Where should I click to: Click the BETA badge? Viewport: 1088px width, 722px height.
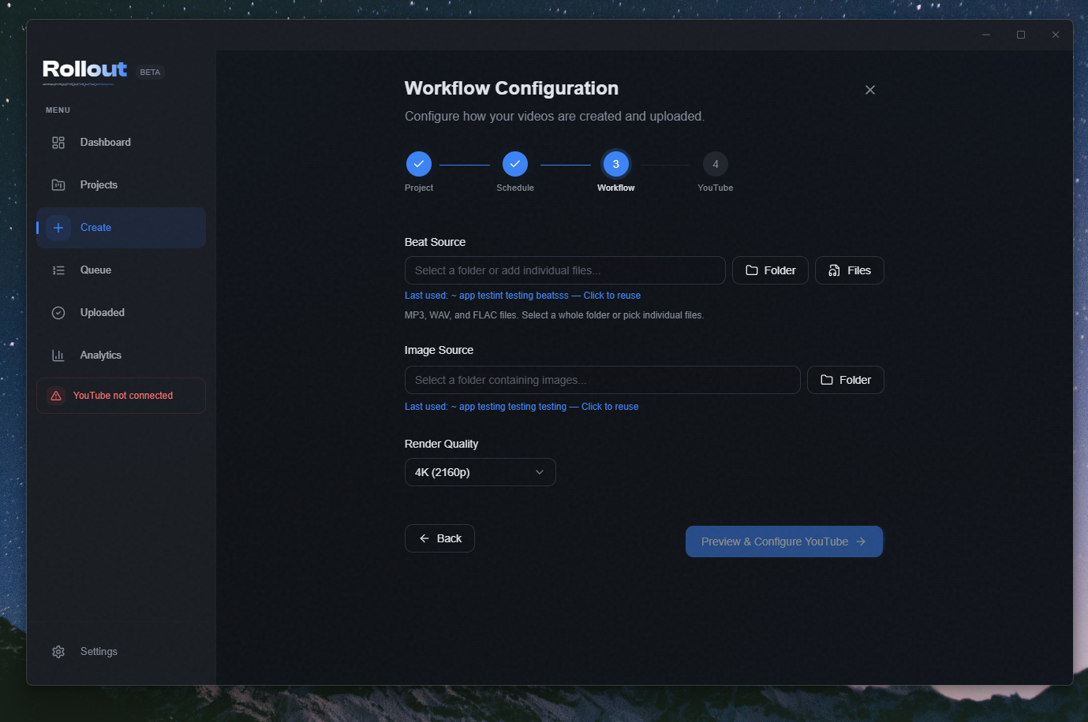(x=150, y=72)
